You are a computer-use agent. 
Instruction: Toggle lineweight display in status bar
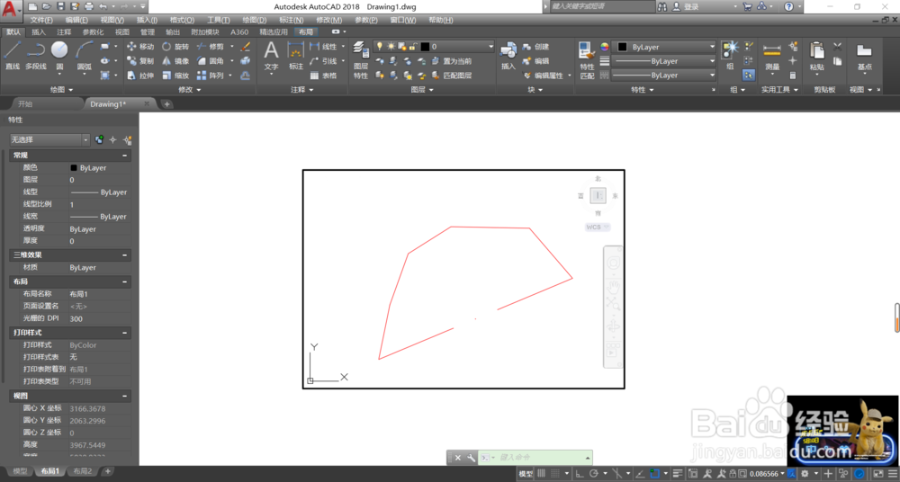pyautogui.click(x=678, y=473)
